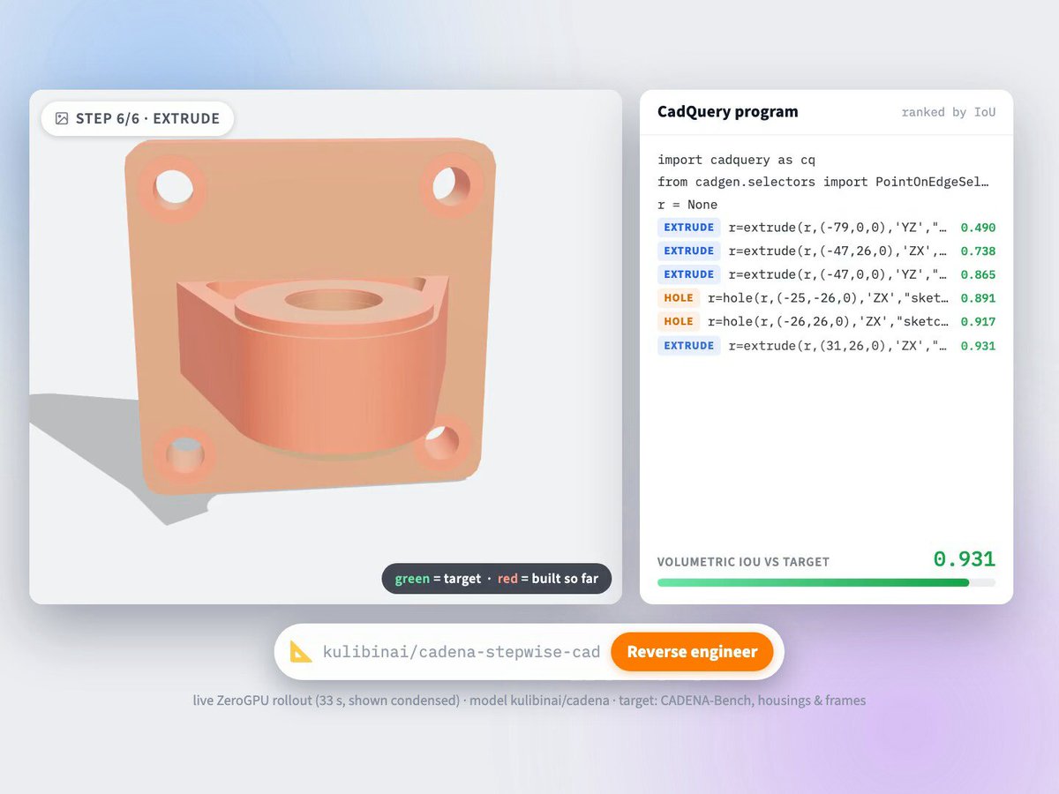Click the HOLE tag on the 0.891 row
Viewport: 1059px width, 794px height.
[679, 298]
